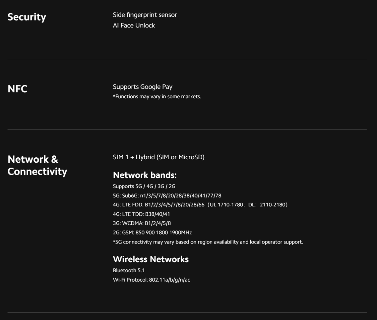The height and width of the screenshot is (320, 377).
Task: Click the Supports Google Pay text
Action: point(143,87)
